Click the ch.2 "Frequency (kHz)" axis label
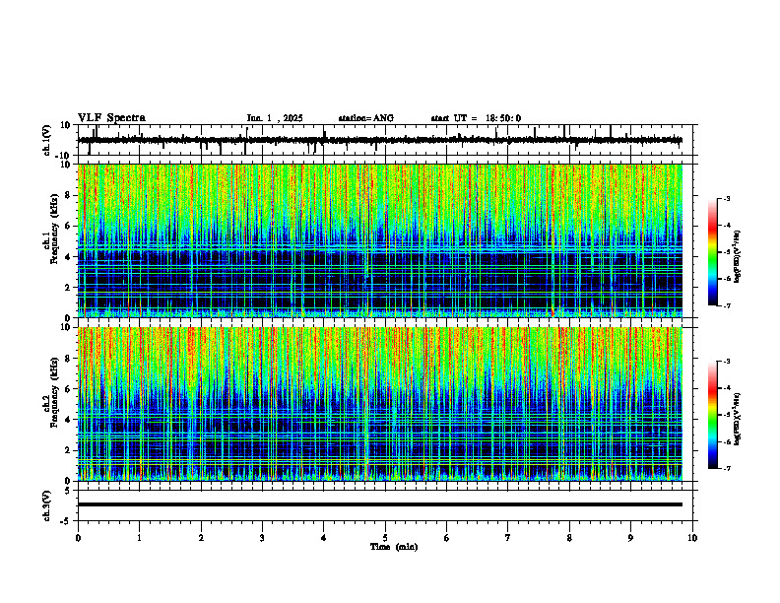This screenshot has width=780, height=603. (x=54, y=392)
